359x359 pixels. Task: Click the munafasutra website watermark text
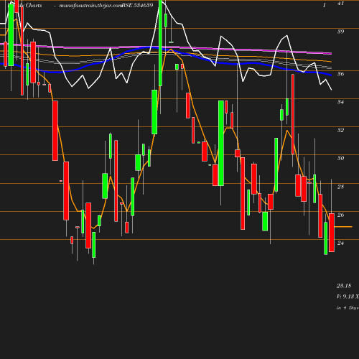click(90, 6)
